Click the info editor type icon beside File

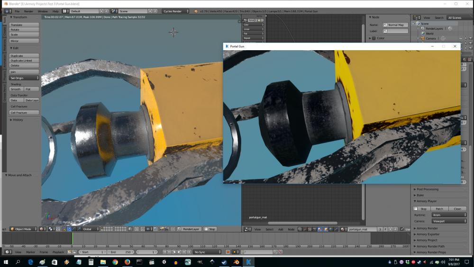point(7,11)
